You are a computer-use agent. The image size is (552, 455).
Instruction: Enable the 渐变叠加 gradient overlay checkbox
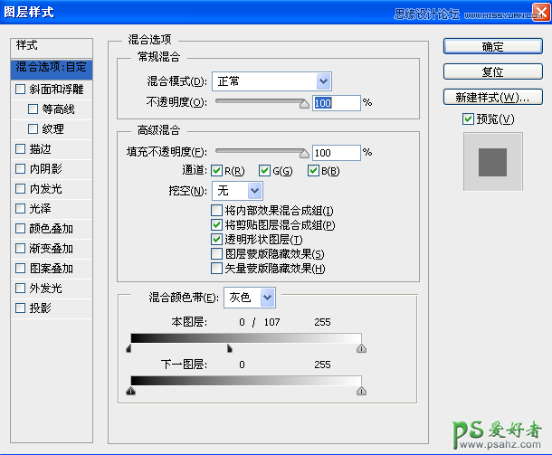point(21,249)
